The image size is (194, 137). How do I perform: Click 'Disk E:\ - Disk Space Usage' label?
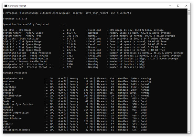tap(22, 44)
